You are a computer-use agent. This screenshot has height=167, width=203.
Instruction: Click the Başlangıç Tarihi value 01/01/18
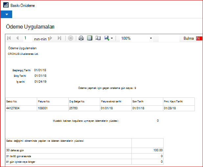click(x=40, y=70)
